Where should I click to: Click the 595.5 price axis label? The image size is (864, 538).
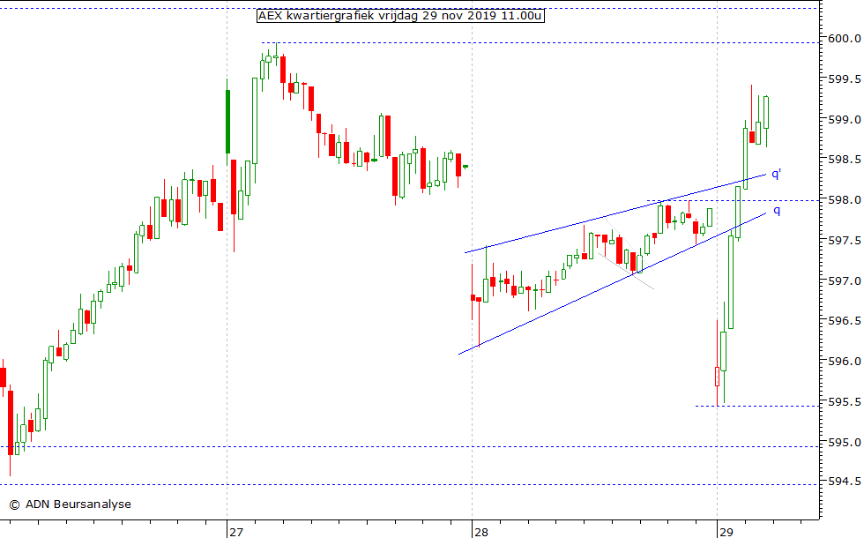click(844, 402)
